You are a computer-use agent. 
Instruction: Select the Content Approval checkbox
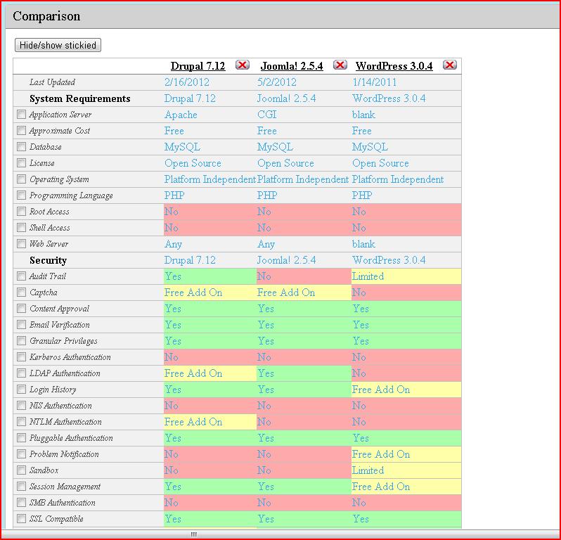[x=22, y=308]
